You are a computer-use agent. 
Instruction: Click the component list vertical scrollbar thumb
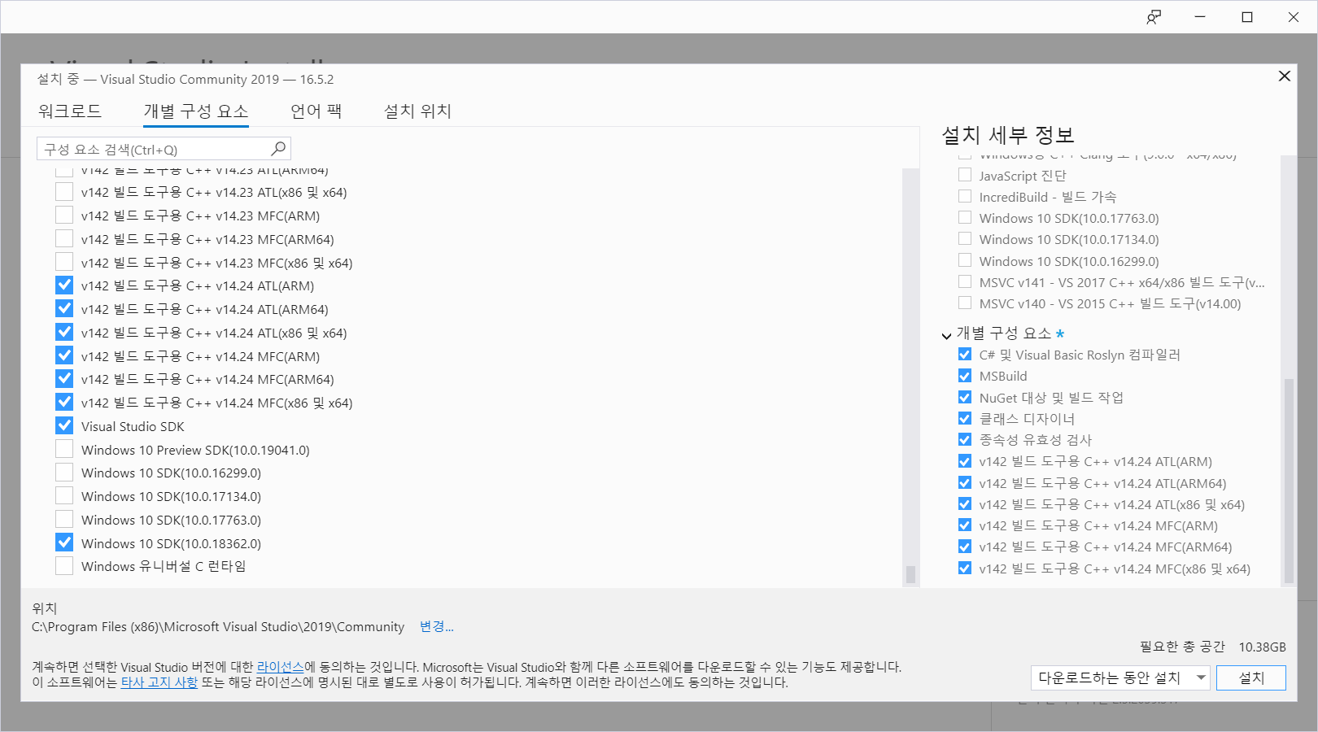pyautogui.click(x=910, y=574)
